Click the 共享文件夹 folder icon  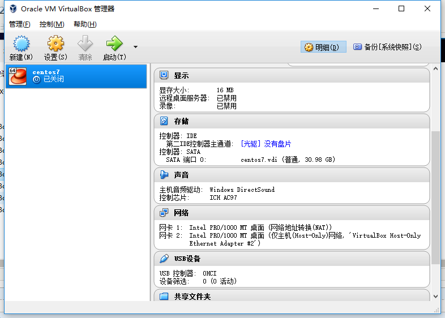pyautogui.click(x=164, y=296)
